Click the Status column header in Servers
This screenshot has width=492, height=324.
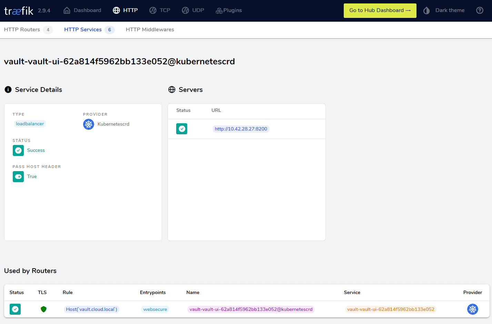183,111
